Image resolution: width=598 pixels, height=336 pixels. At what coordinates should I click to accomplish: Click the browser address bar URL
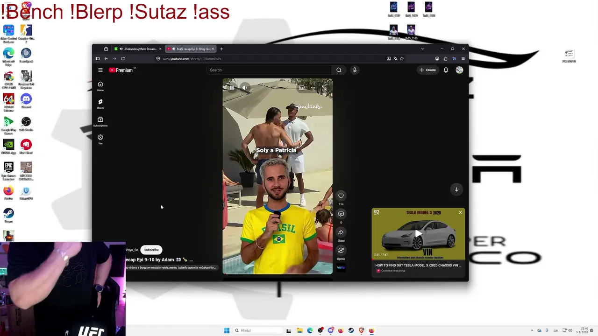192,59
